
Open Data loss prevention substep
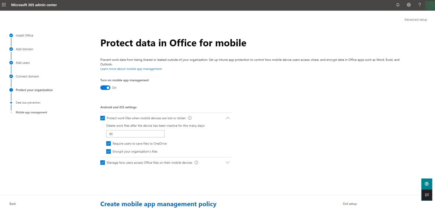(x=28, y=102)
